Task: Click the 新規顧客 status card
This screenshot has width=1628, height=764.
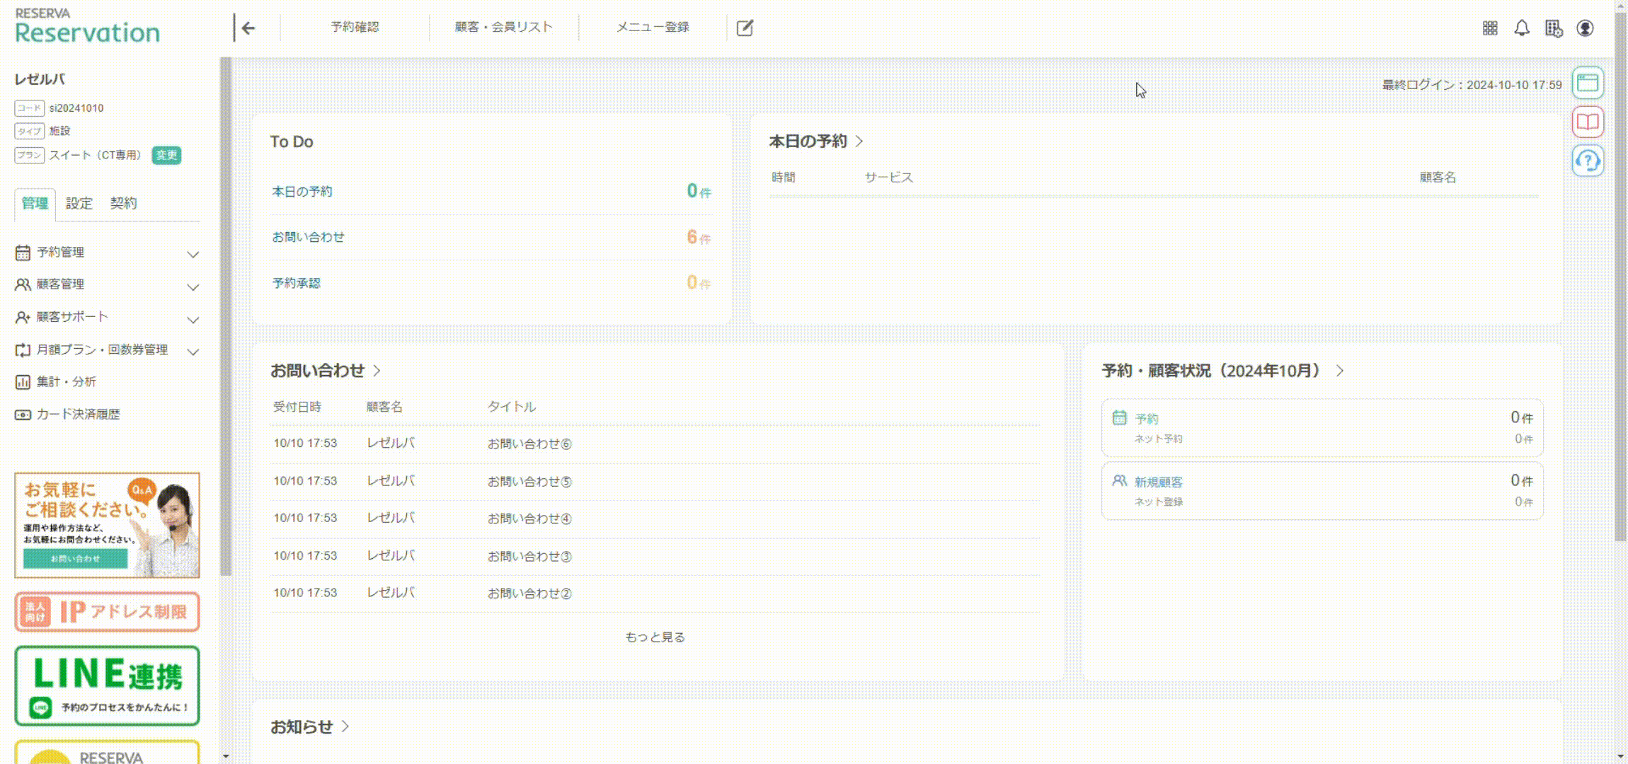Action: tap(1322, 491)
